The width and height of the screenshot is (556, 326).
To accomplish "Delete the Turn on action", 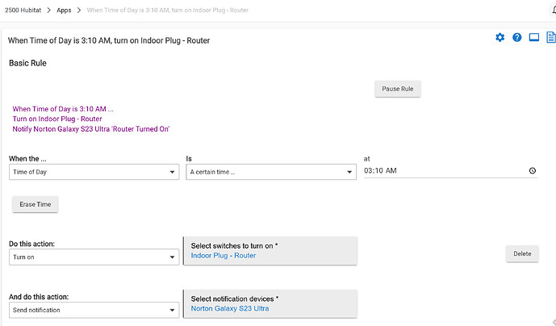I will pos(522,253).
